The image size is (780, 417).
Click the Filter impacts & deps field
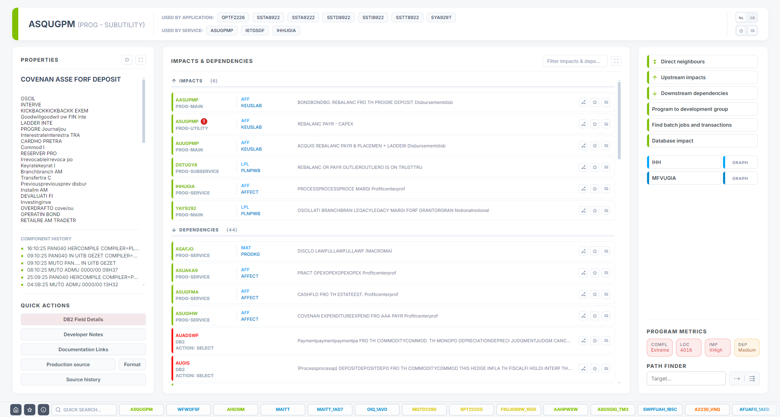click(575, 61)
